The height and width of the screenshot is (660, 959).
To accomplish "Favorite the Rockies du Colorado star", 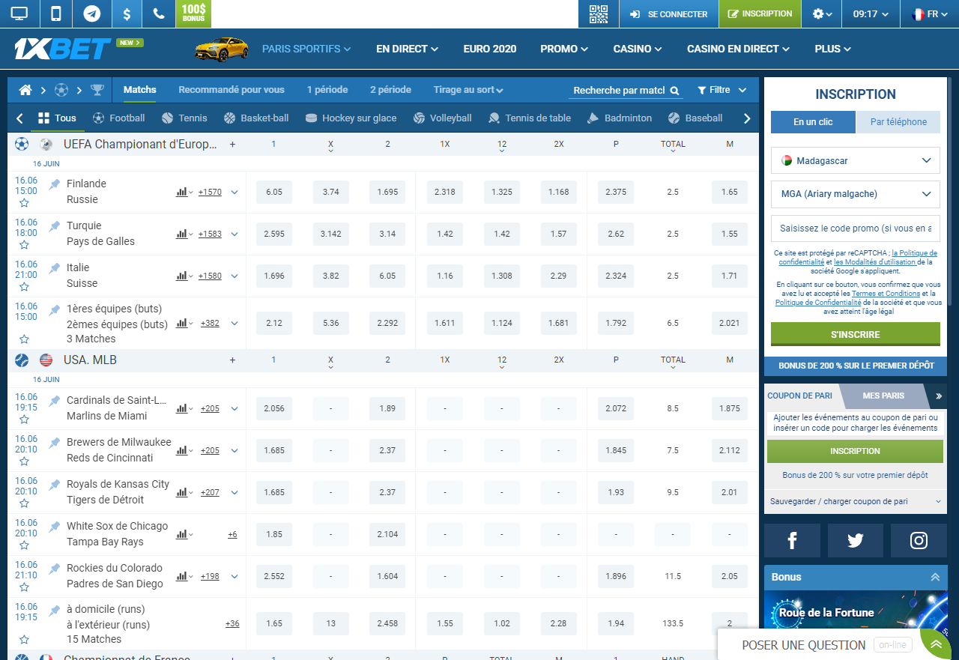I will (24, 587).
